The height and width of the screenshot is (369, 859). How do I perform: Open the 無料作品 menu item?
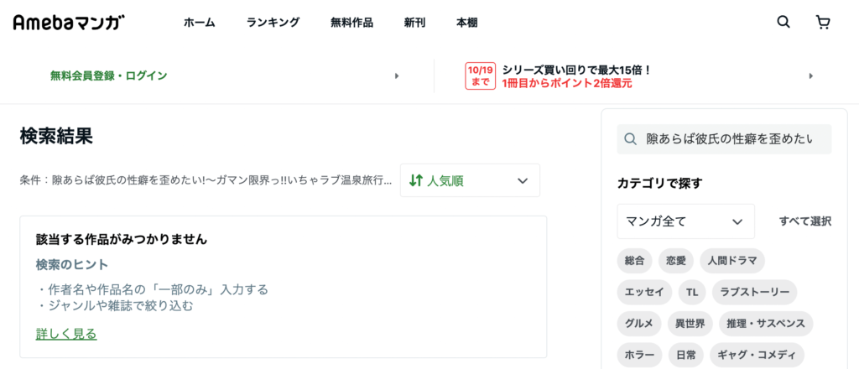pos(351,23)
